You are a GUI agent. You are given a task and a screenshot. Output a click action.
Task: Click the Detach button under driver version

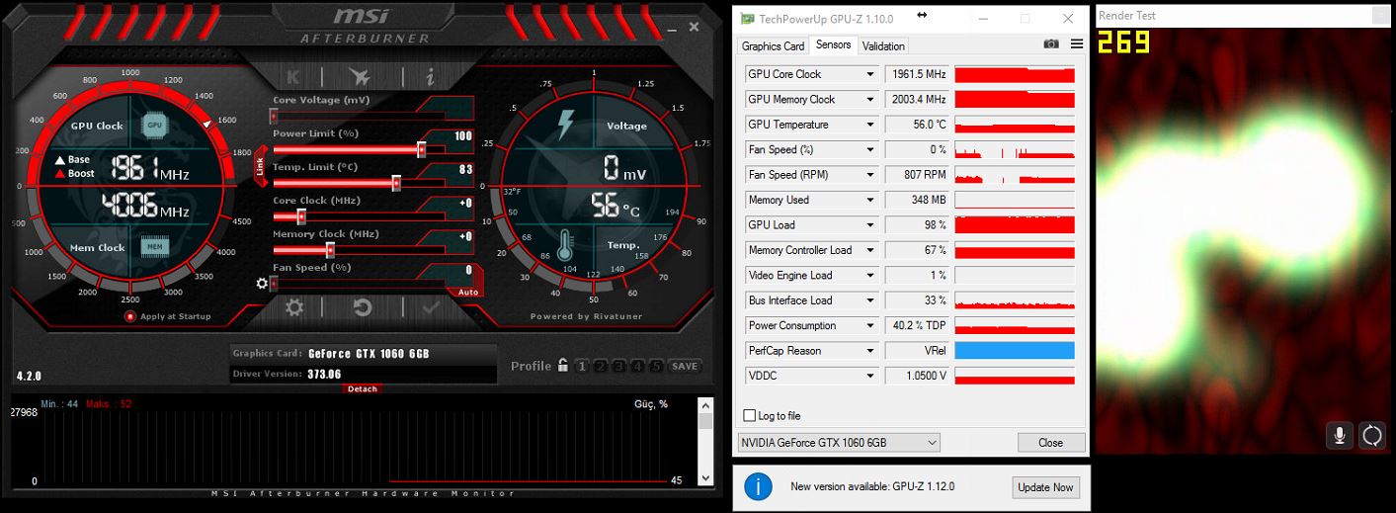(363, 388)
